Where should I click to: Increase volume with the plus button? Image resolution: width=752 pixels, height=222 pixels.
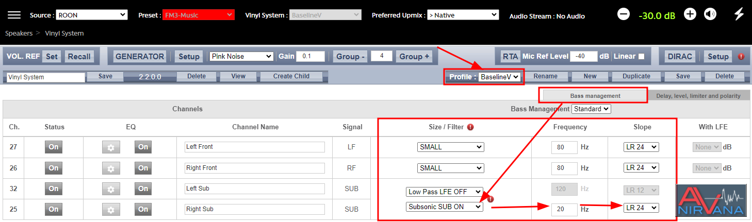tap(690, 14)
